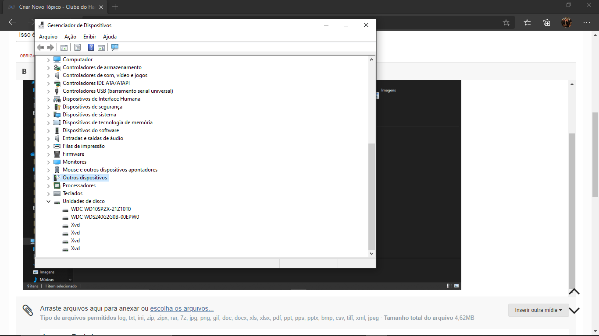Toggle the action pane toolbar icon
Viewport: 599px width, 336px height.
point(101,48)
